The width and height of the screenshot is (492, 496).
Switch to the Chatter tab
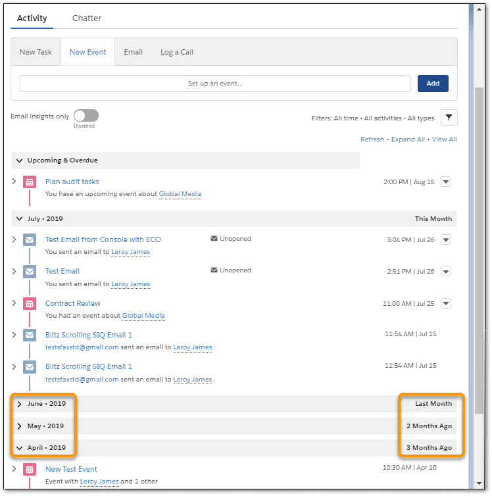coord(87,18)
